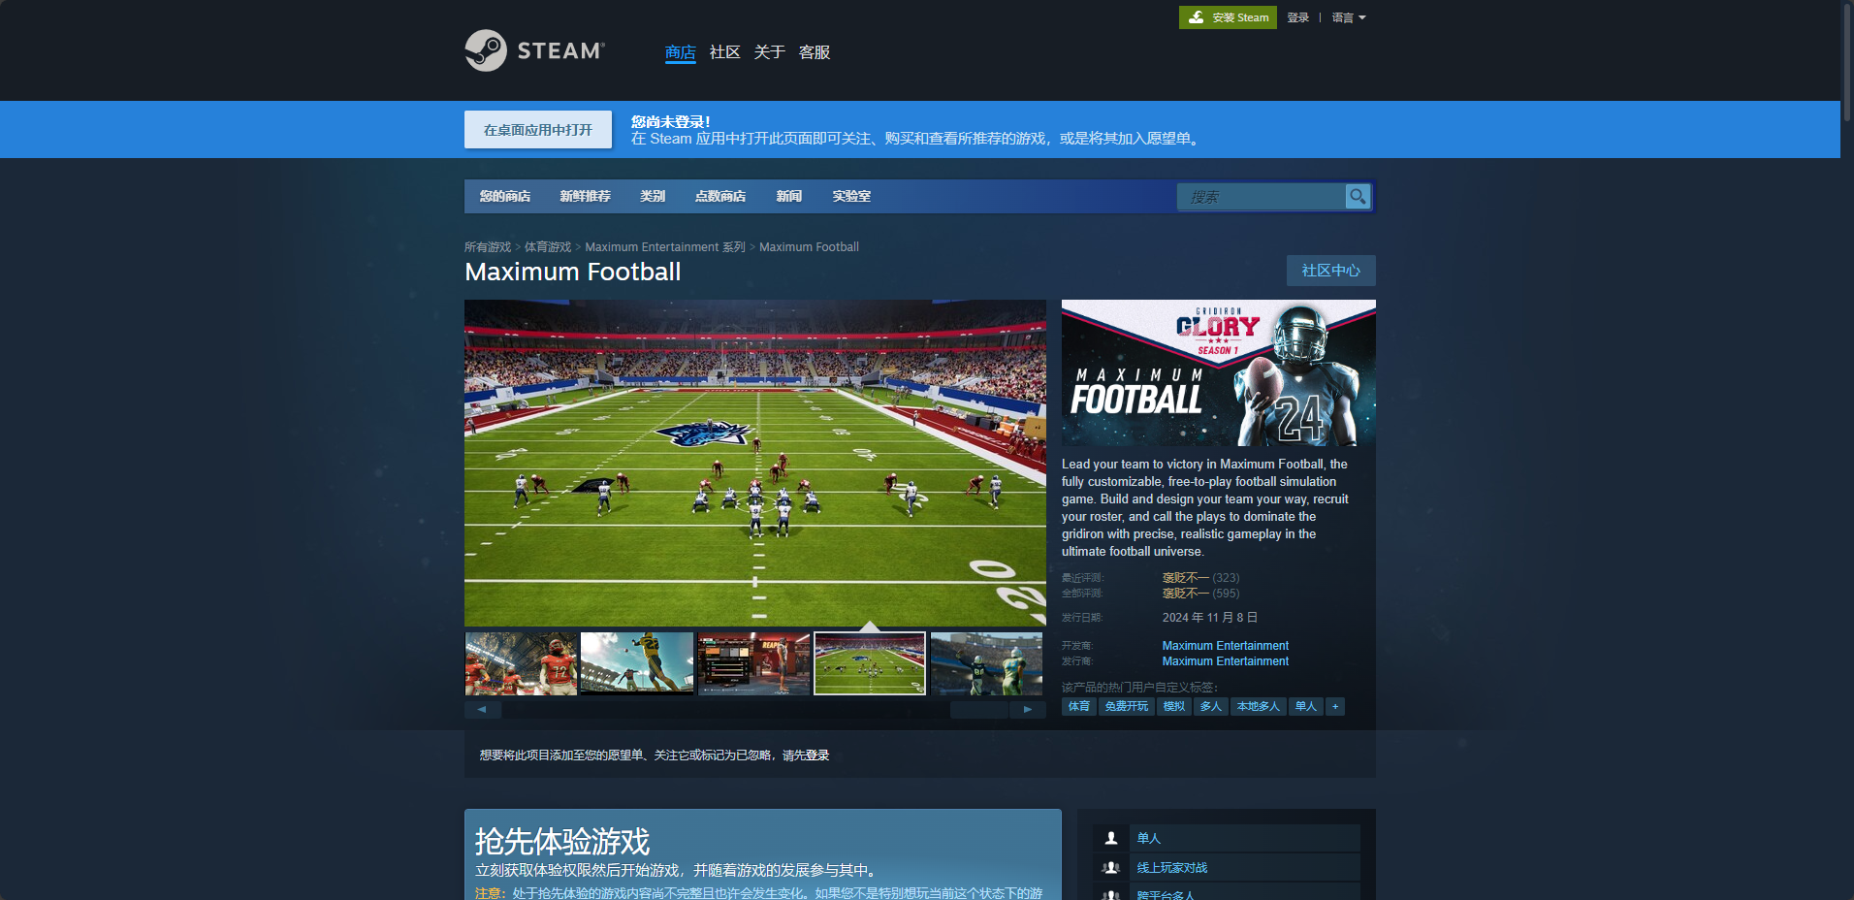Go to the 客服 support tab
This screenshot has height=900, width=1854.
[815, 52]
